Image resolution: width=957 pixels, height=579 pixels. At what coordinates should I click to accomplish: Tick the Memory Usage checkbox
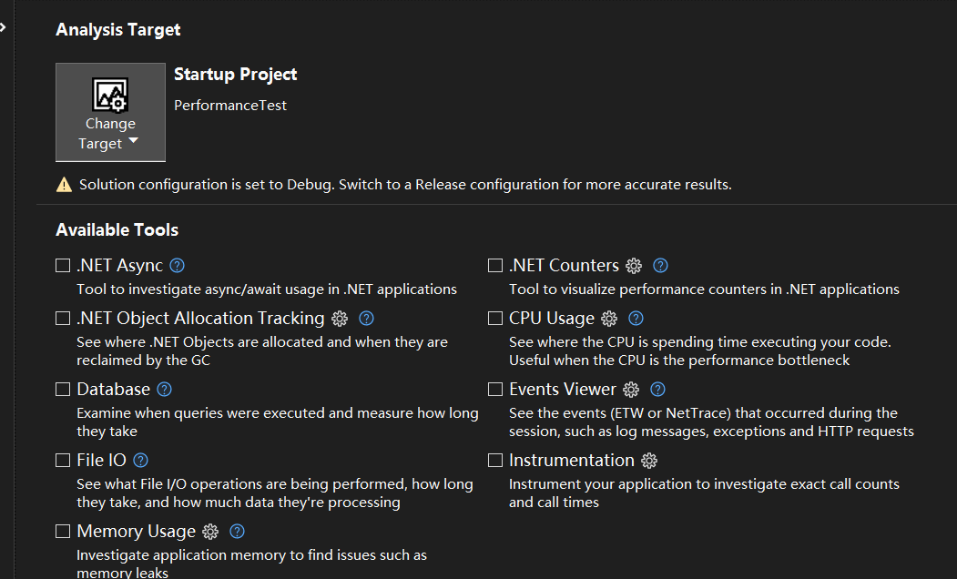coord(63,532)
